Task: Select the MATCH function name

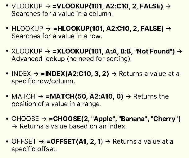Action: click(x=24, y=96)
